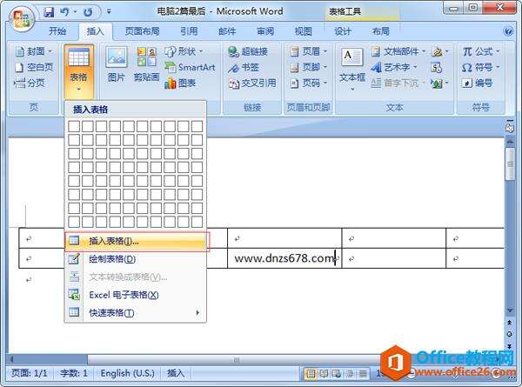
Task: Open the 艺术字 WordArt dropdown
Action: point(394,68)
